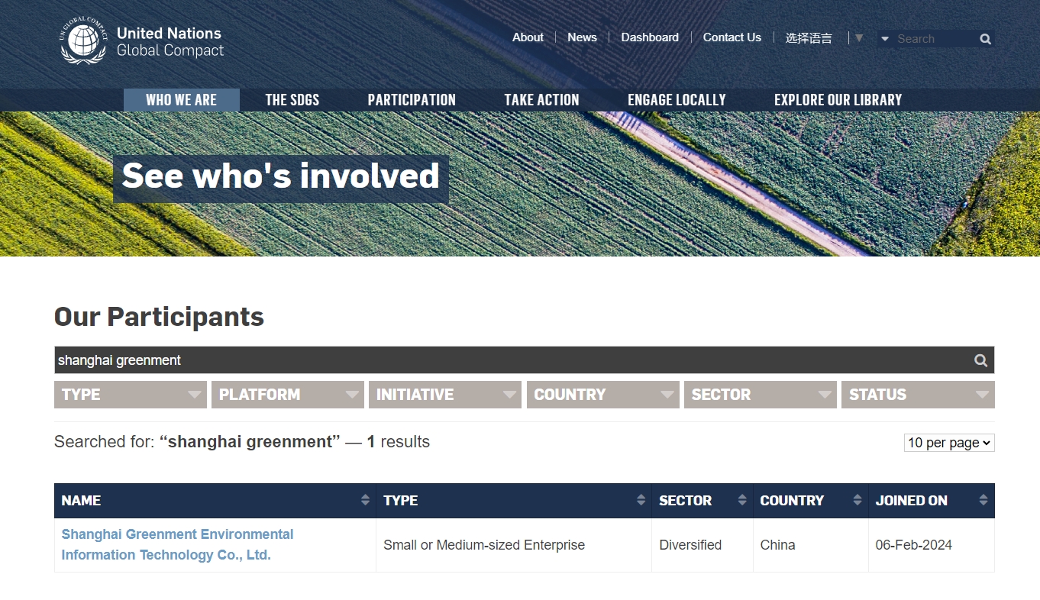
Task: Expand the INITIATIVE filter dropdown
Action: 445,395
